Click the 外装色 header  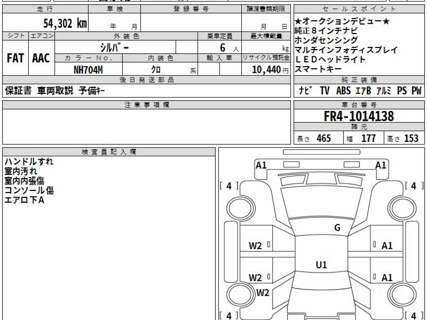(126, 36)
